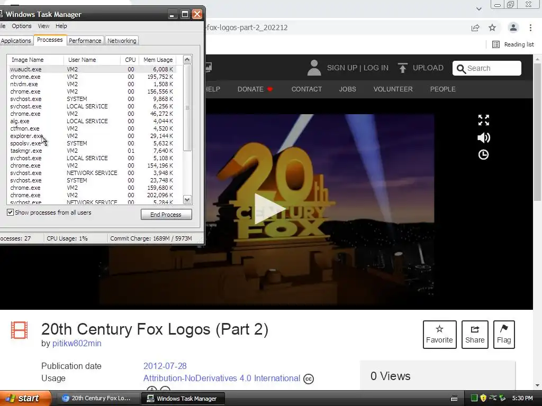Open Chrome profile avatar
Screen dimensions: 542x406
[x=513, y=27]
